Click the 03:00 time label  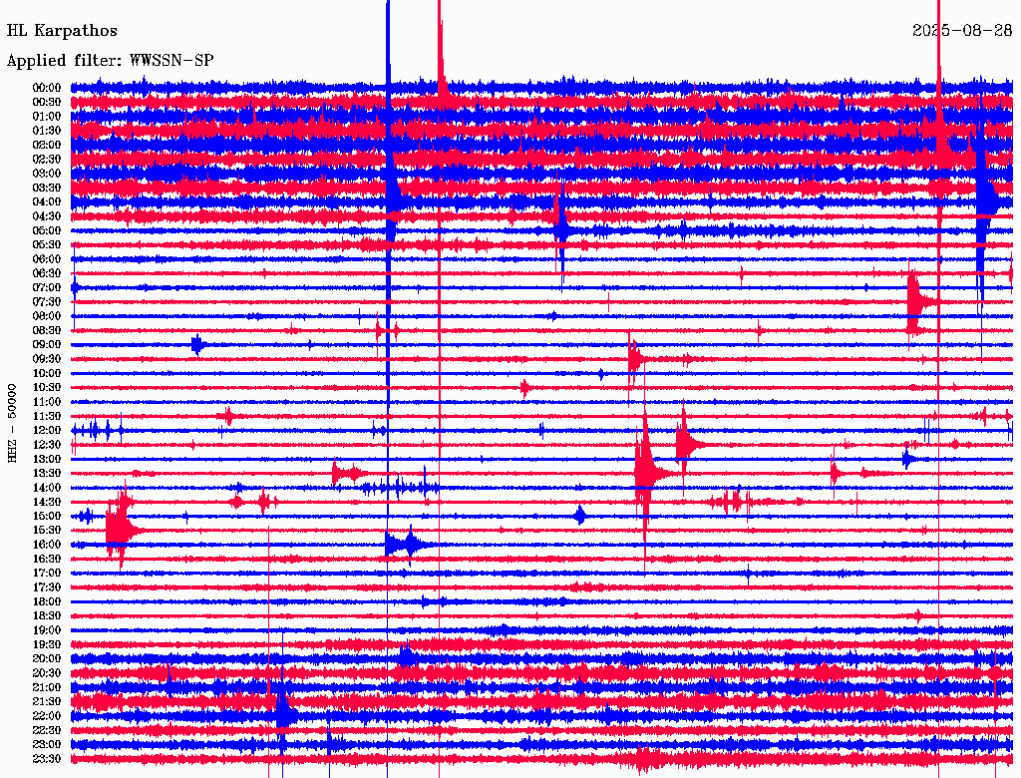[x=47, y=174]
